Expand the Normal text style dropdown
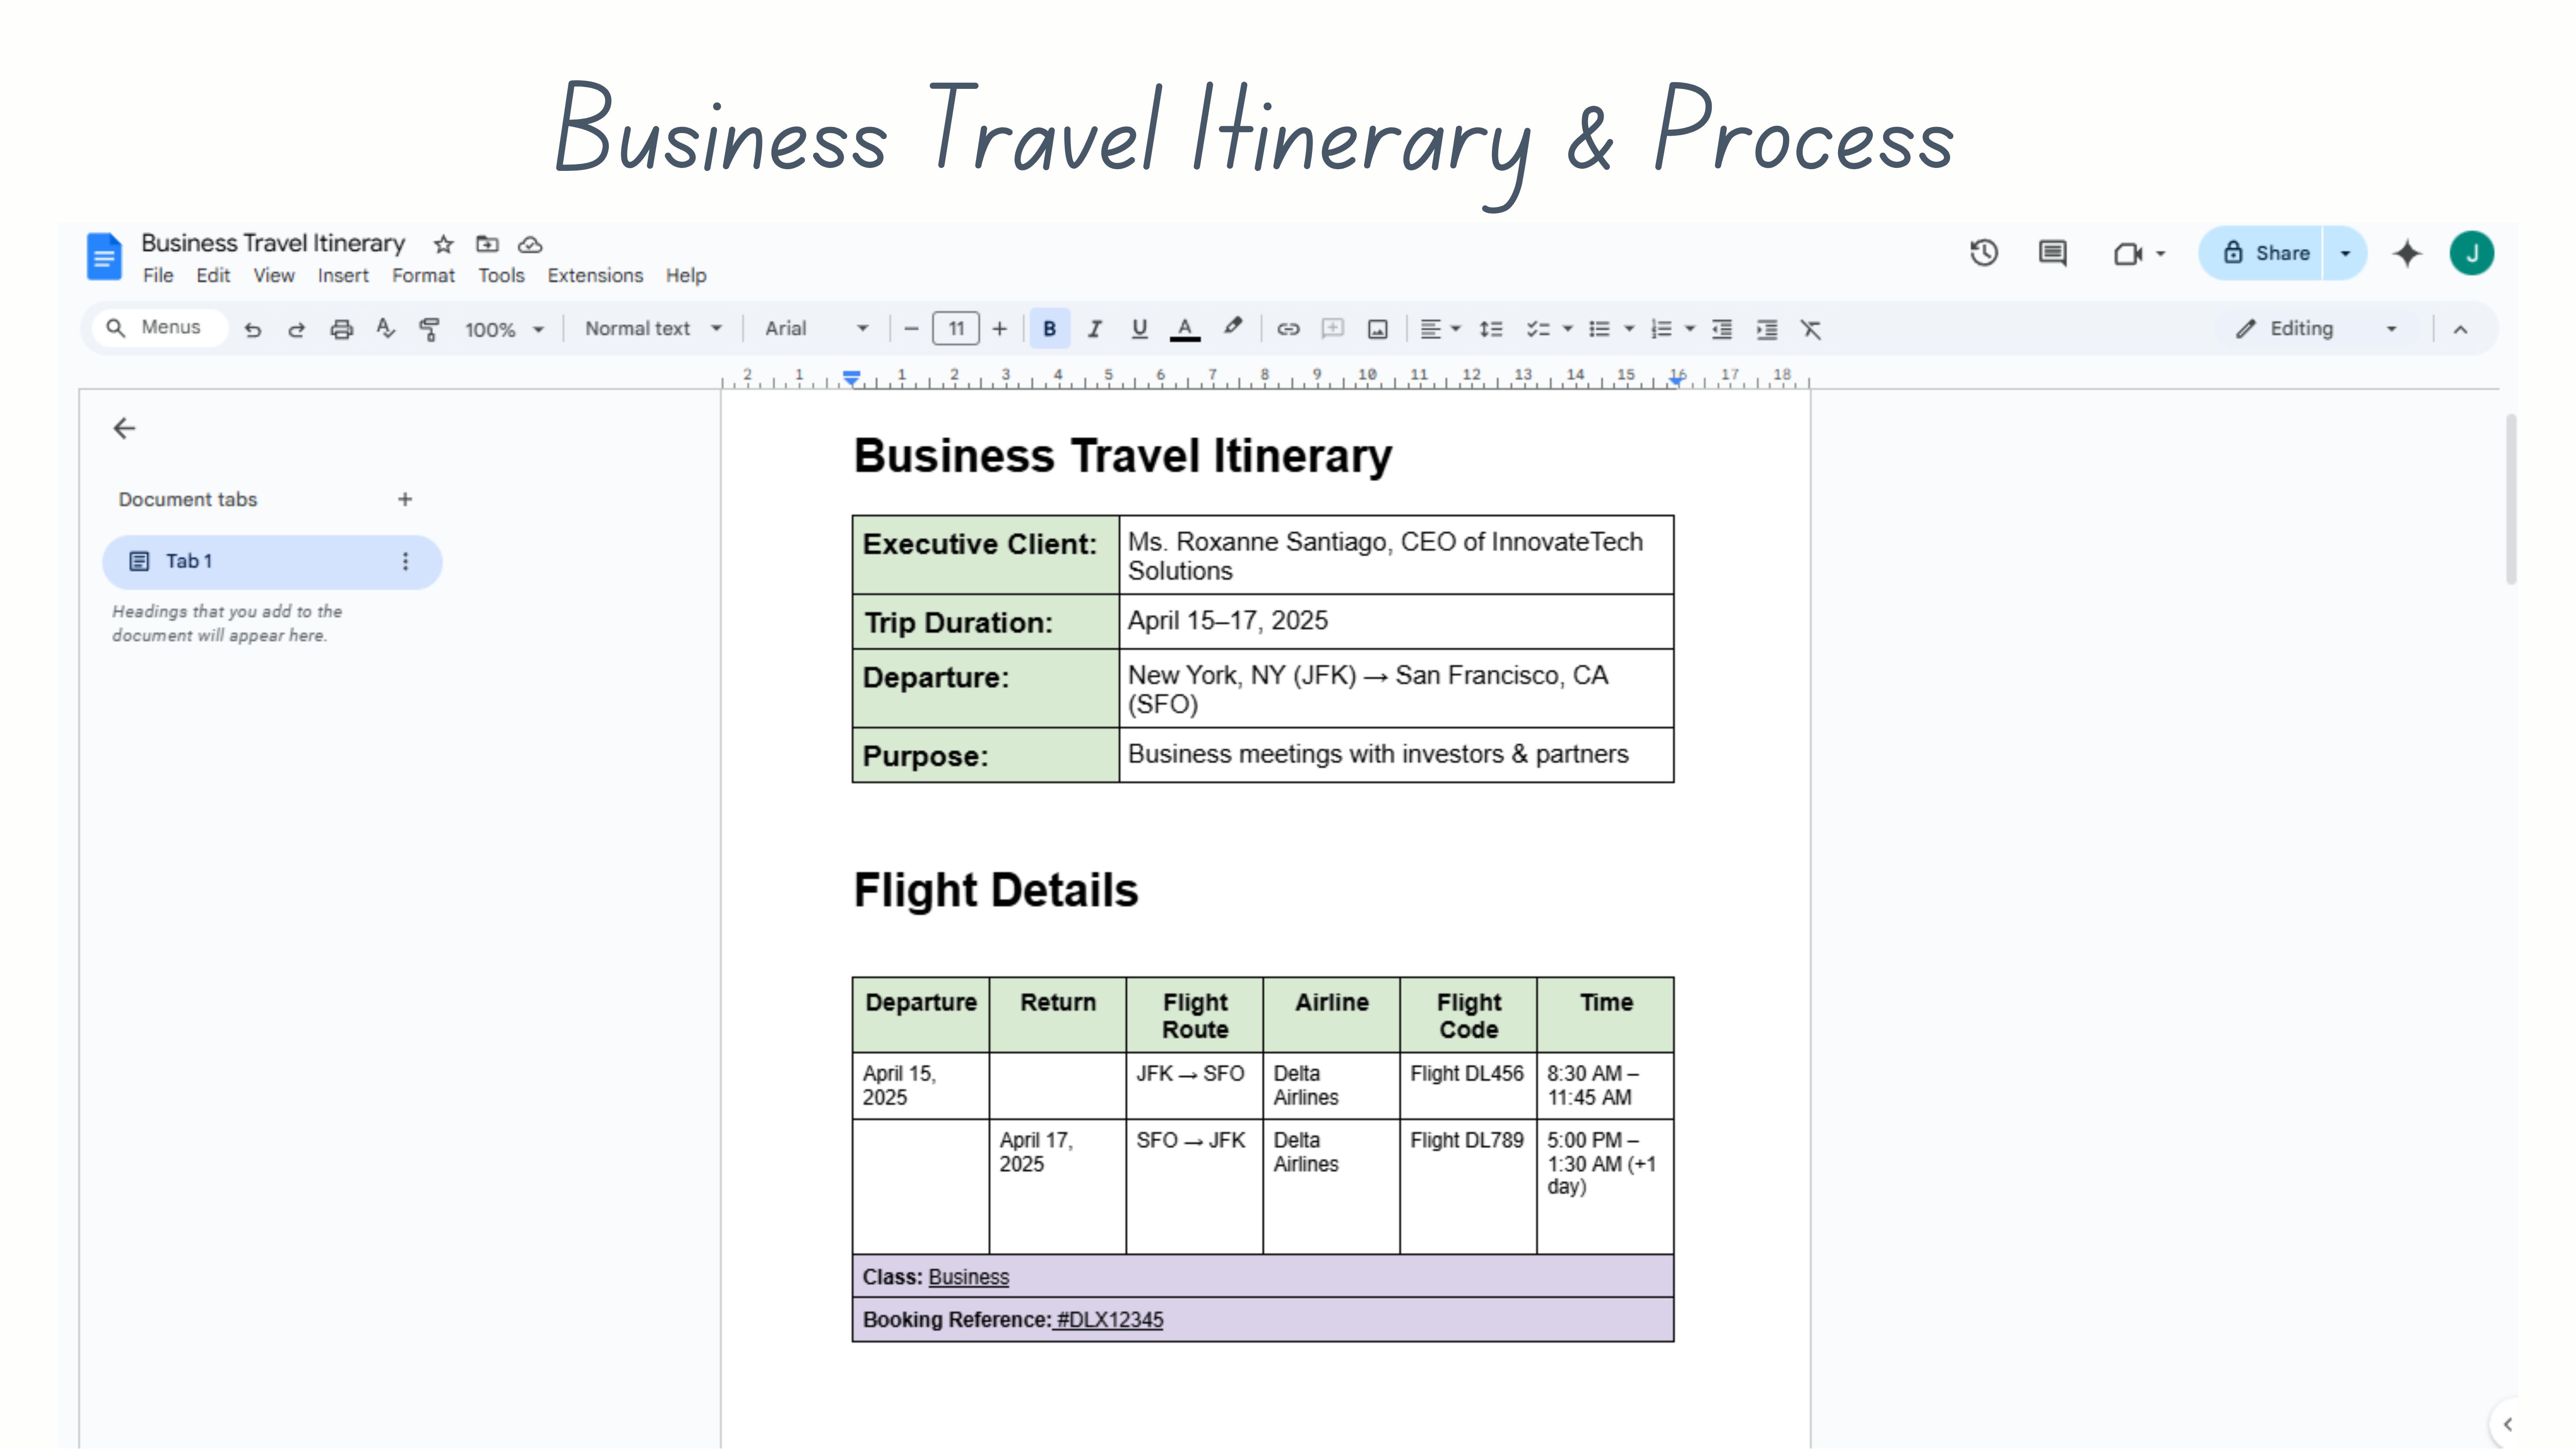This screenshot has width=2576, height=1449. coord(653,329)
